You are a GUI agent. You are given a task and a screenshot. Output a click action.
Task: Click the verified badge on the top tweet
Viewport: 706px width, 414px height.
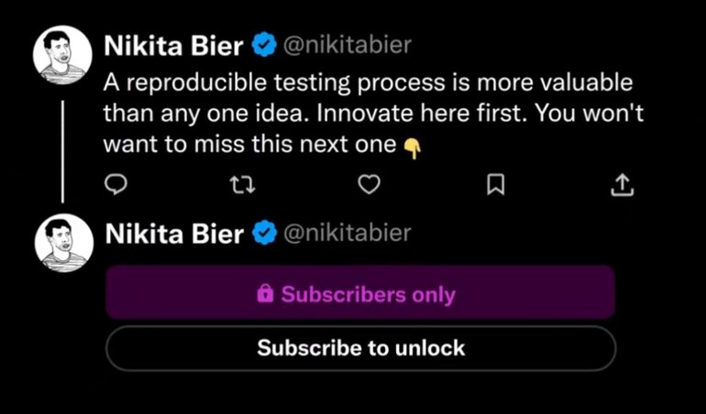tap(265, 45)
